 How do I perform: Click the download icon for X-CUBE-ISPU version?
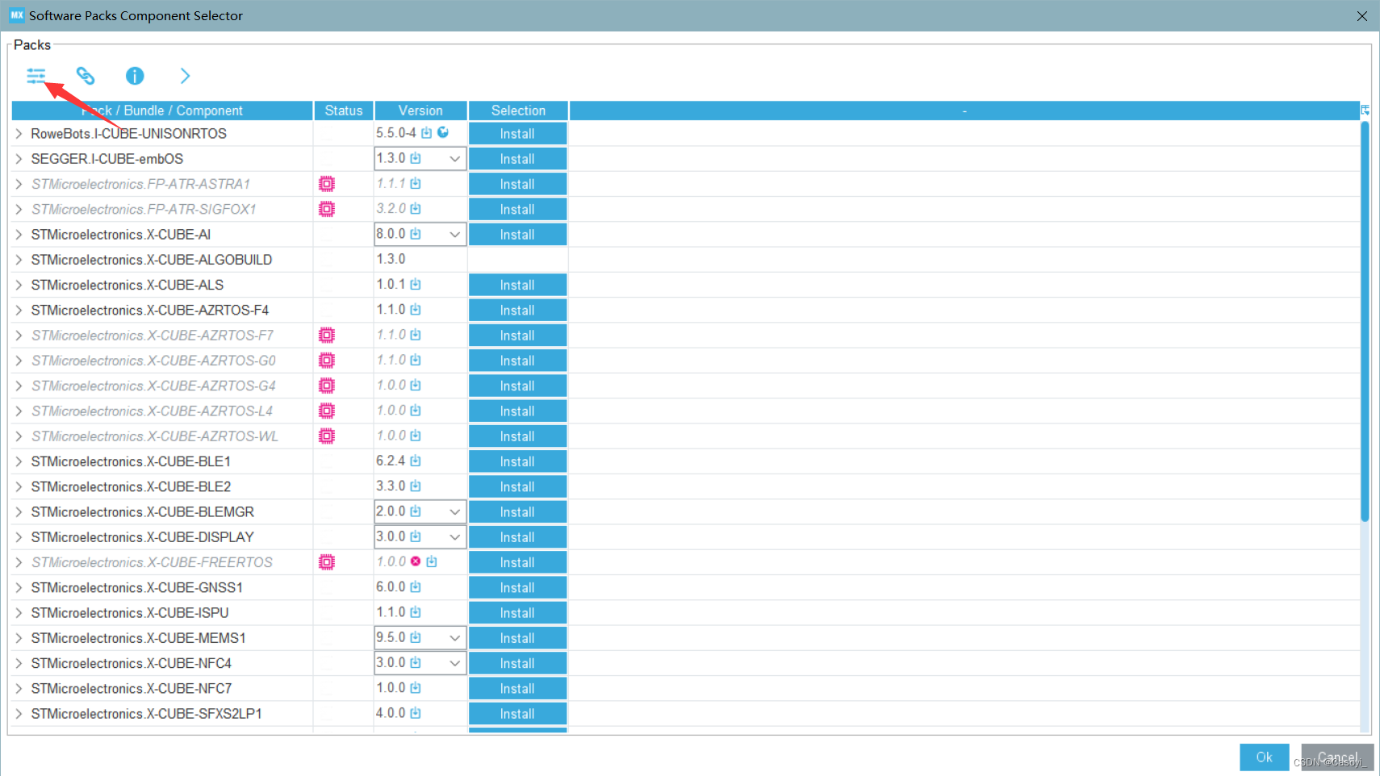(x=416, y=611)
